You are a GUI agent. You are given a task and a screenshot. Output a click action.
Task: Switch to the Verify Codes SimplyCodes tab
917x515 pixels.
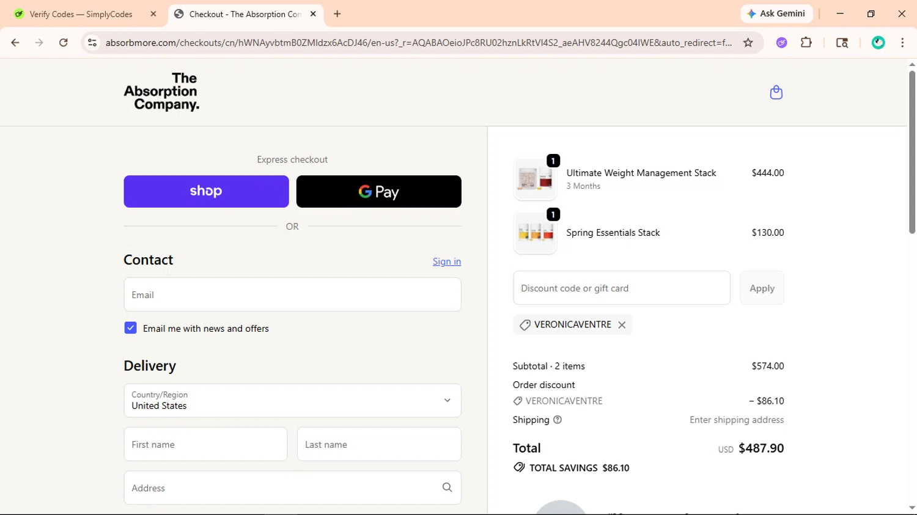coord(81,14)
